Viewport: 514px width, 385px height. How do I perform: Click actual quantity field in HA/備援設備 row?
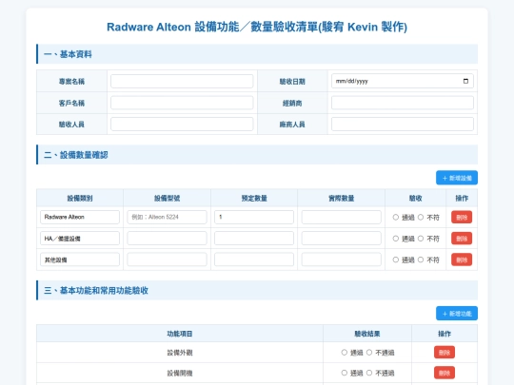[342, 239]
